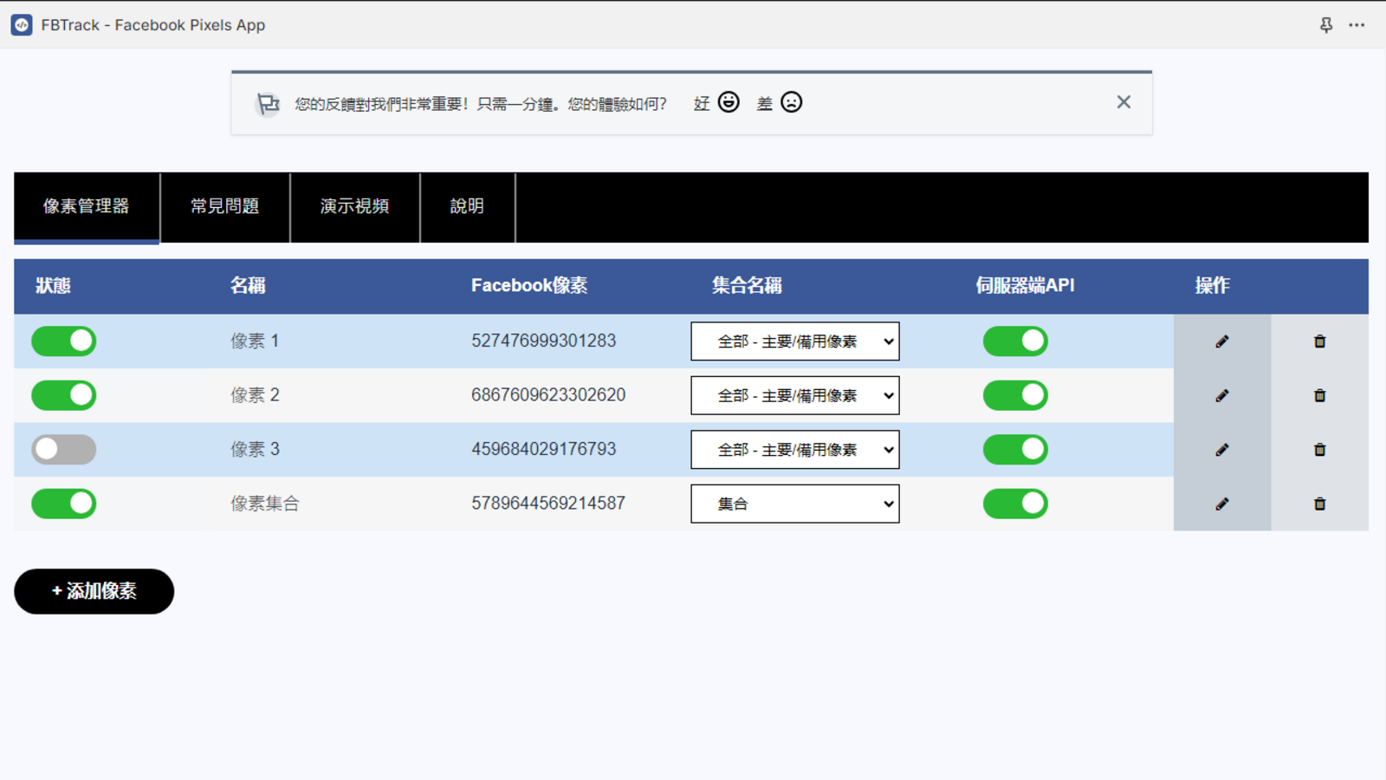Toggle status switch for 像素集合

coord(64,504)
